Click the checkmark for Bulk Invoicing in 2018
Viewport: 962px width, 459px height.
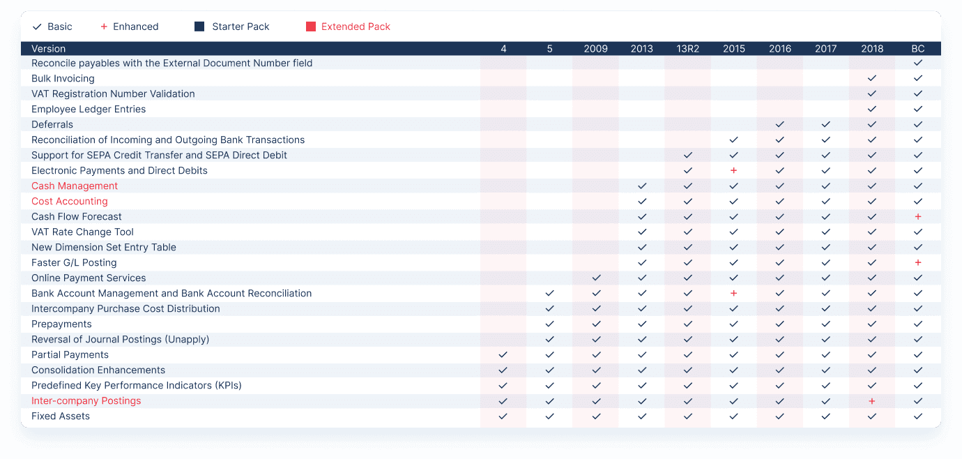click(x=871, y=78)
